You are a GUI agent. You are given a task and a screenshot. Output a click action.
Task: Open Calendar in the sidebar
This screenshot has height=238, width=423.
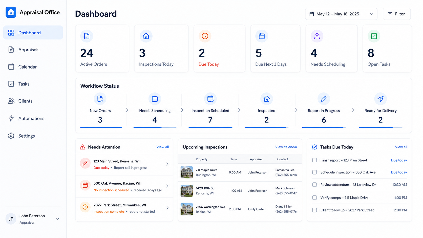coord(33,67)
